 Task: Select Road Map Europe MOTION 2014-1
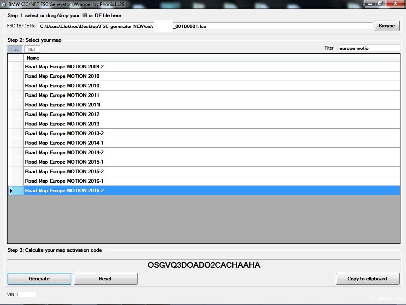(x=64, y=143)
